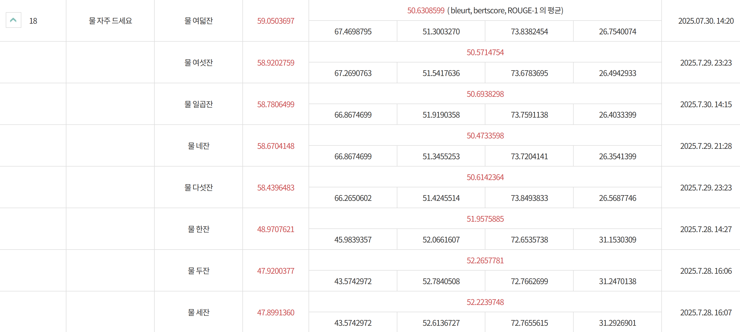This screenshot has width=740, height=332.
Task: Click timestamp 2025.7.28. 16:07
Action: (706, 312)
